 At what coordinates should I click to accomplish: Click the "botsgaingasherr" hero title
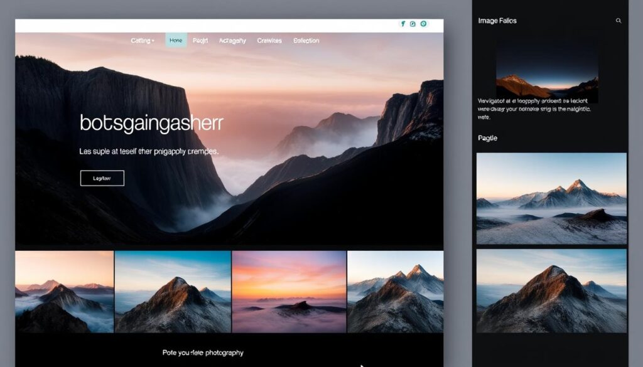pyautogui.click(x=151, y=123)
